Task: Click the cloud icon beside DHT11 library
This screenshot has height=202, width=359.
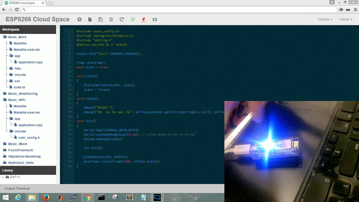Action: [7, 177]
